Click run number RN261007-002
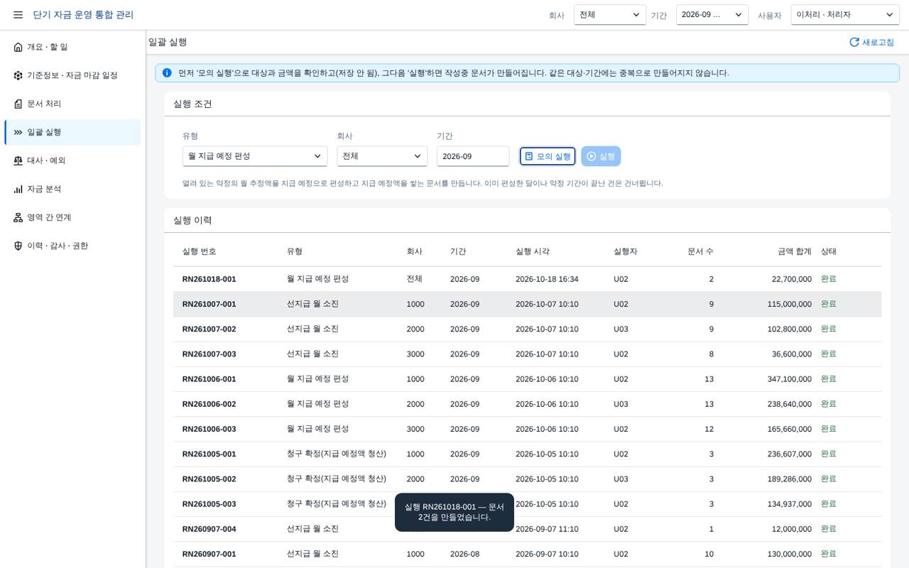The image size is (909, 568). click(x=209, y=329)
